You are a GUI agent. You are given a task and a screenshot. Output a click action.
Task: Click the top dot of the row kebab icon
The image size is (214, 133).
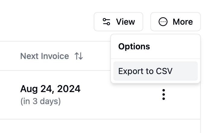(x=163, y=90)
